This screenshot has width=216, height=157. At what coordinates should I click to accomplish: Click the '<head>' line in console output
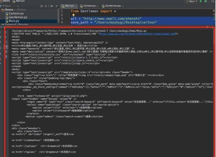[16, 40]
